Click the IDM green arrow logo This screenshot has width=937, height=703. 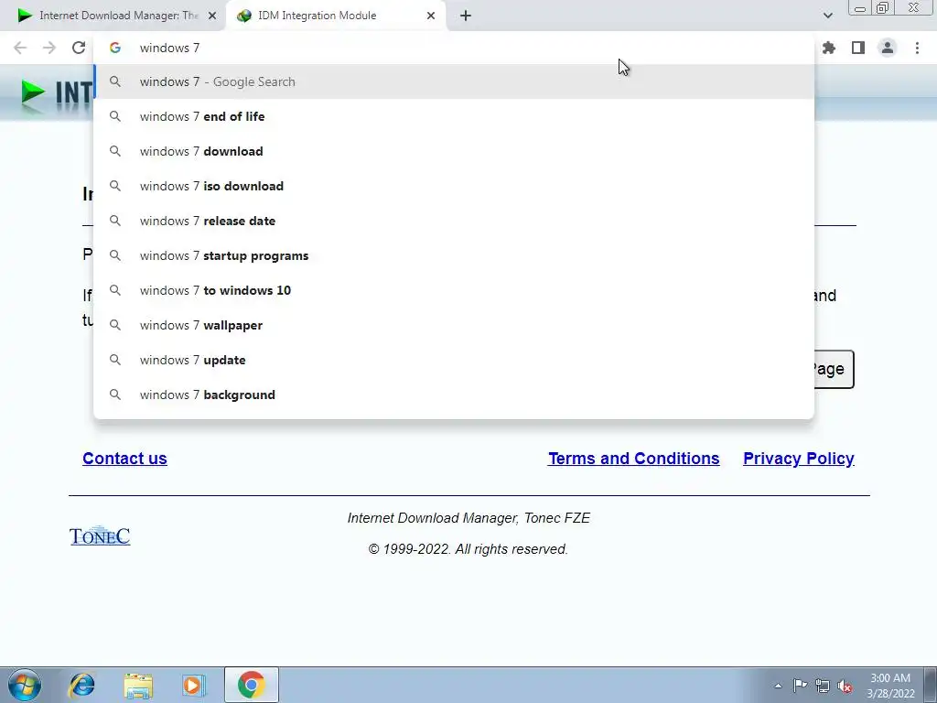pyautogui.click(x=33, y=92)
